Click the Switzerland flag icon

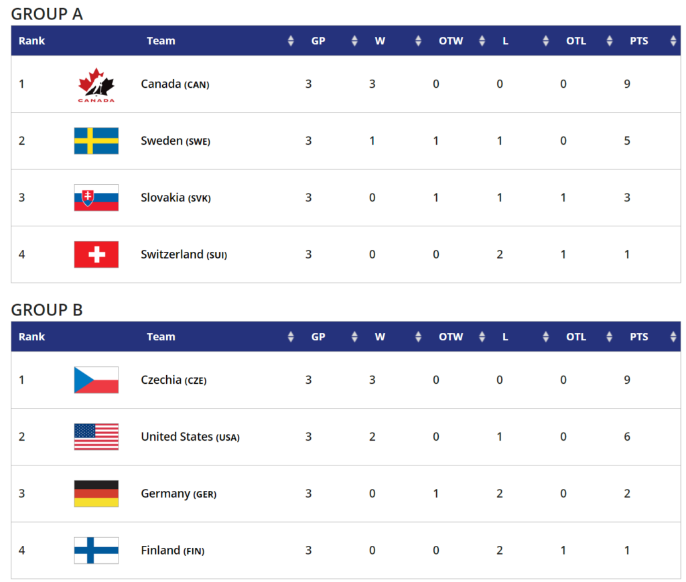click(96, 254)
